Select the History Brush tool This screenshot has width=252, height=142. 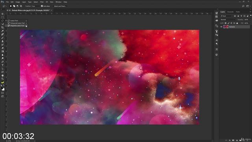tap(2, 45)
